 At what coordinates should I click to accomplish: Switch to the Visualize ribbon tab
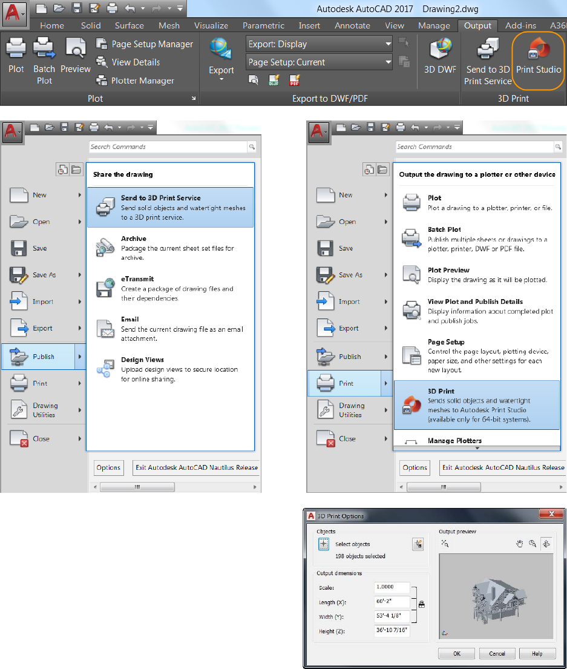211,25
